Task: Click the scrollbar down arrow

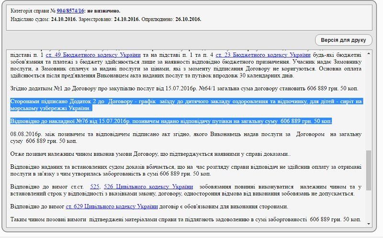Action: coord(368,224)
